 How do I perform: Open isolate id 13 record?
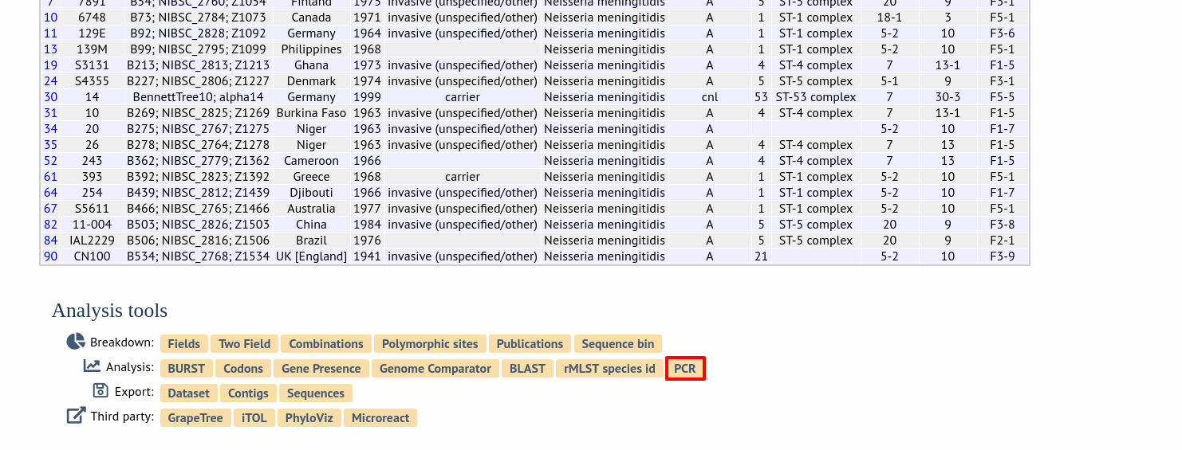click(50, 49)
